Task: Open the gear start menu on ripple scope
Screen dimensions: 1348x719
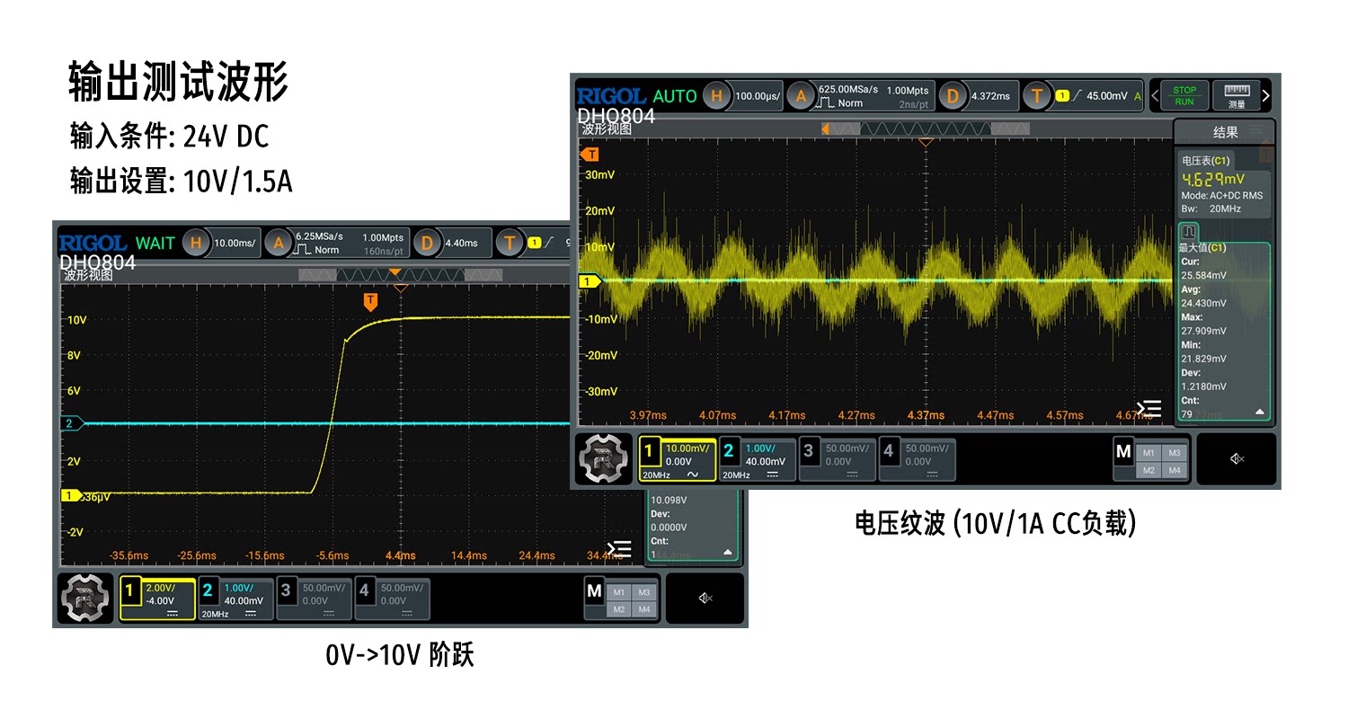Action: tap(605, 459)
